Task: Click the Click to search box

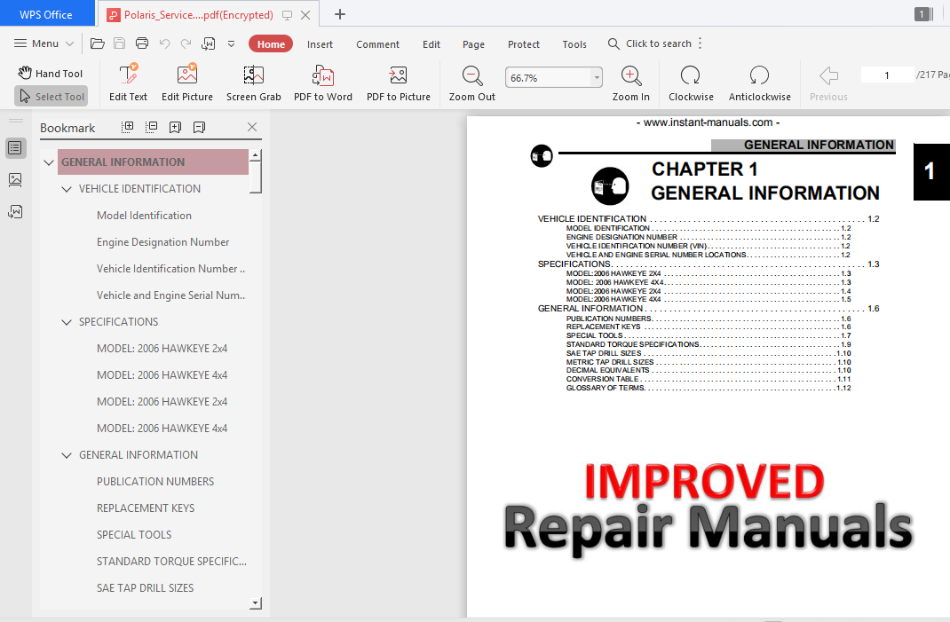Action: [650, 43]
